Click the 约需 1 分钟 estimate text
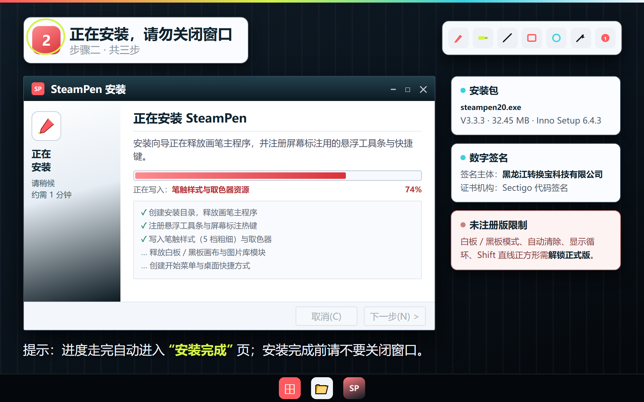Screen dimensions: 644x402 [x=52, y=195]
